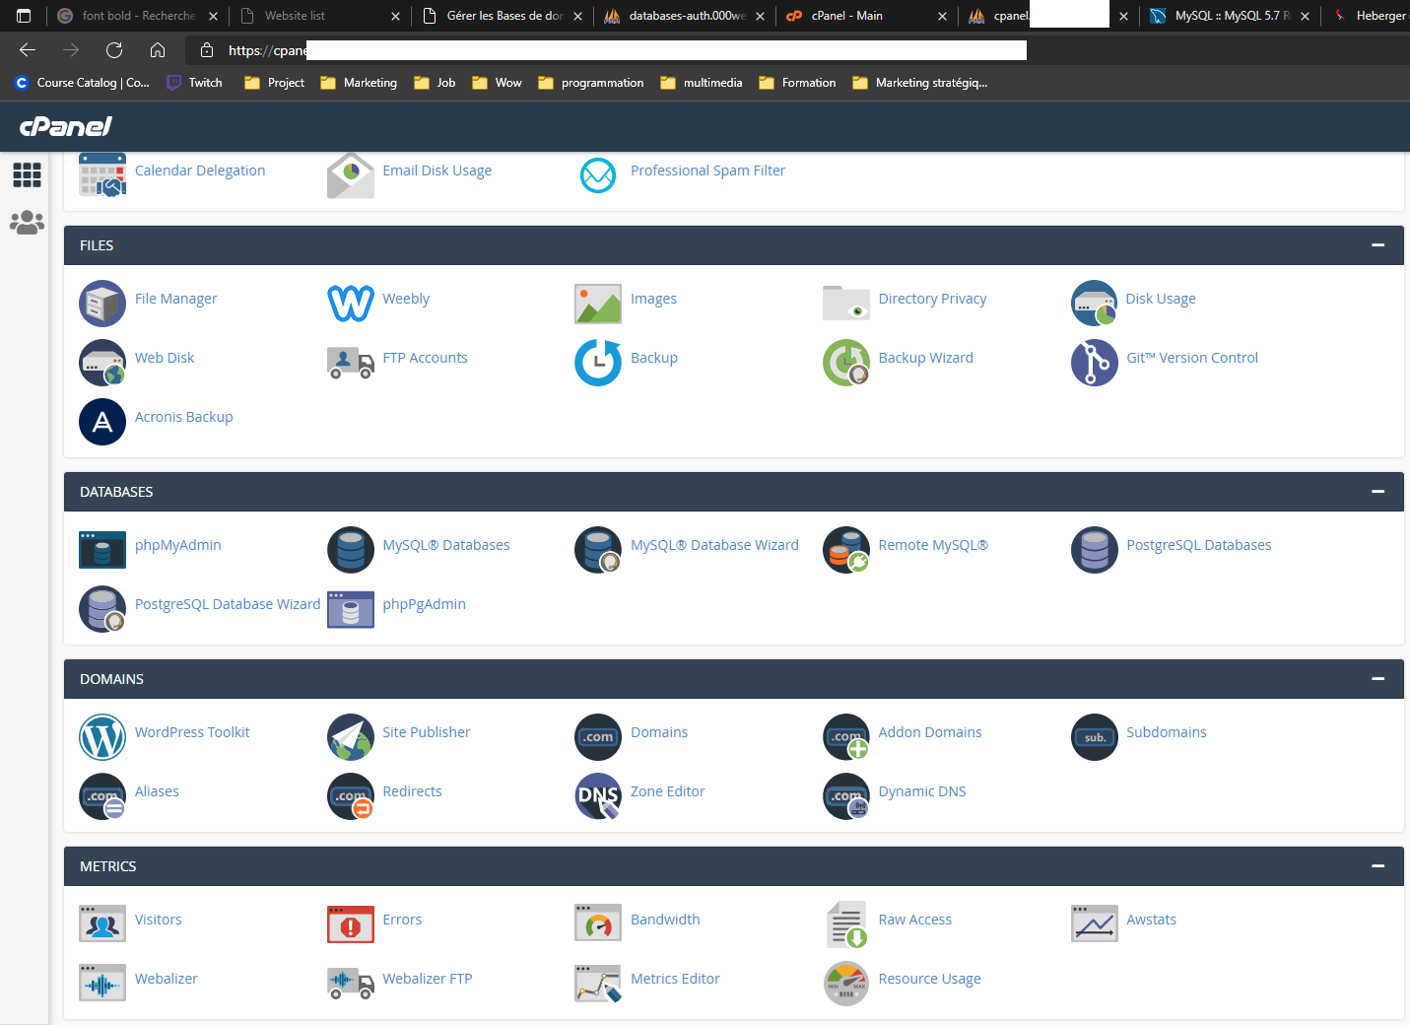Open the Aliases link
The height and width of the screenshot is (1025, 1410).
point(157,791)
